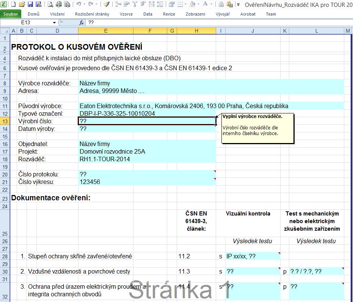Redo the last undone action
The width and height of the screenshot is (353, 302).
coord(91,4)
